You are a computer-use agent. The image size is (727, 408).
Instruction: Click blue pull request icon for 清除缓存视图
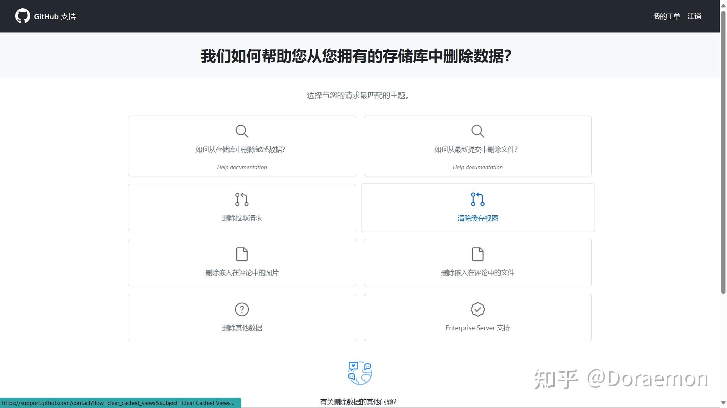pos(477,199)
